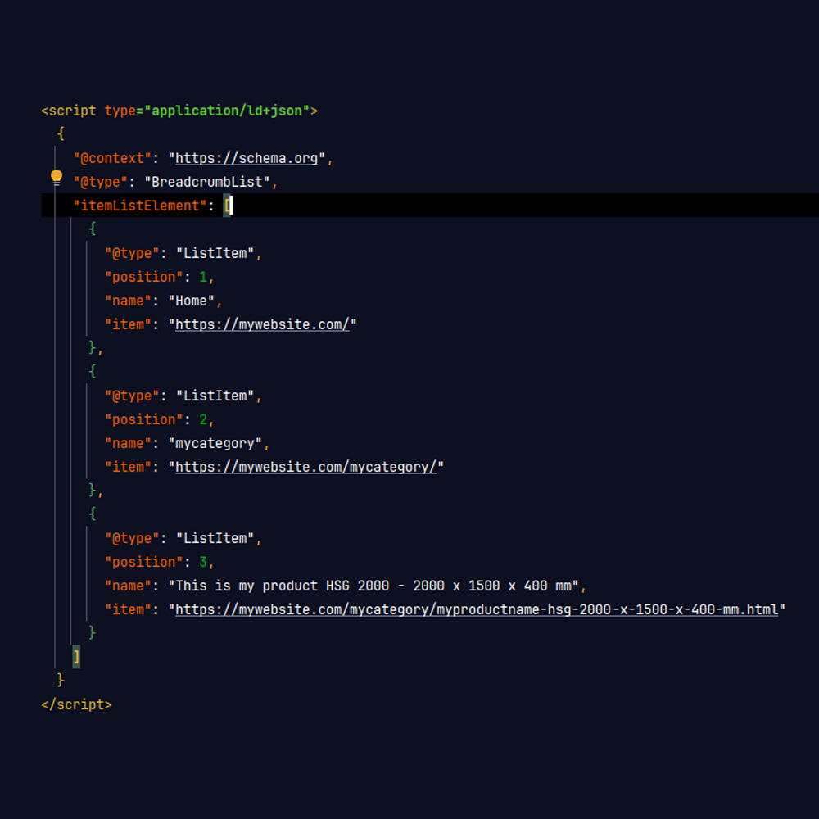Image resolution: width=819 pixels, height=819 pixels.
Task: Click the "position": 2 line
Action: tap(160, 419)
